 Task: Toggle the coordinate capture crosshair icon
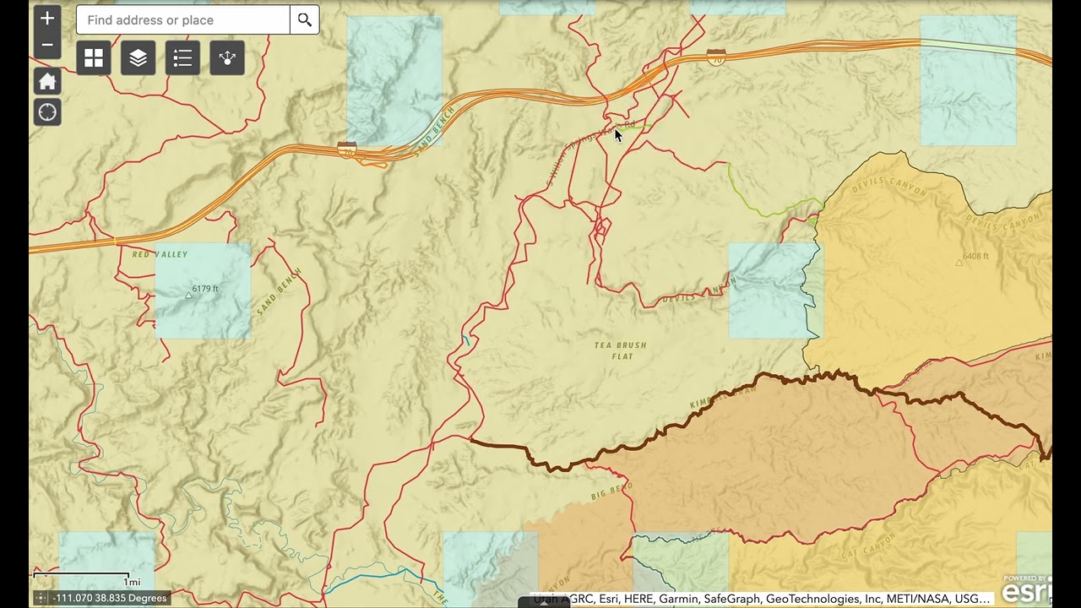tap(41, 598)
